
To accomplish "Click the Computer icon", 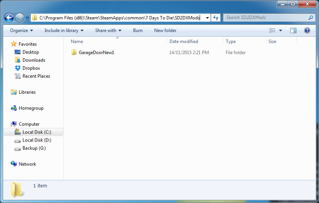I will [x=14, y=124].
